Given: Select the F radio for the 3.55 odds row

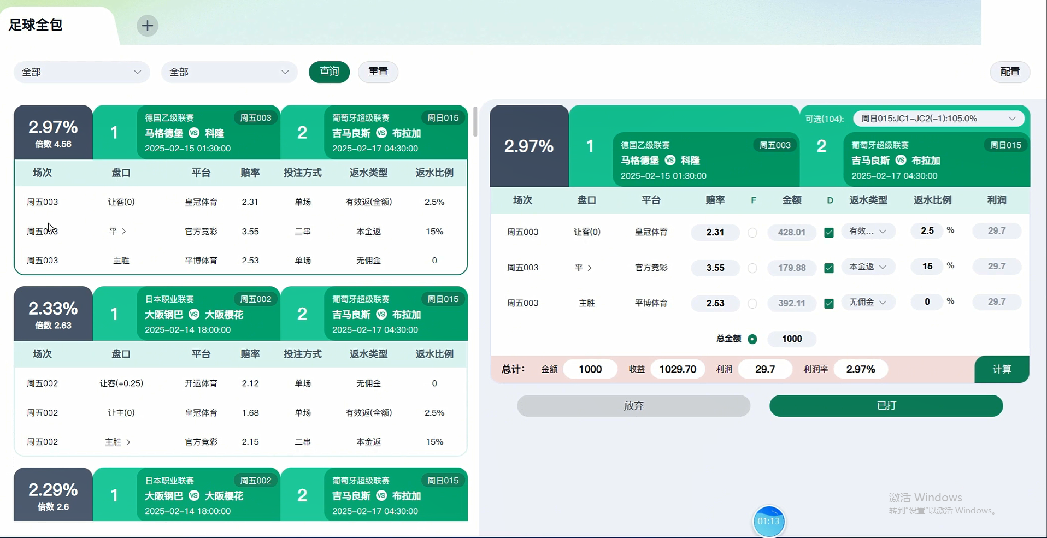Looking at the screenshot, I should pos(752,268).
